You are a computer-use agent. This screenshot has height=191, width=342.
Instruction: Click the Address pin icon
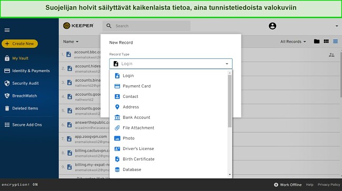pyautogui.click(x=117, y=107)
